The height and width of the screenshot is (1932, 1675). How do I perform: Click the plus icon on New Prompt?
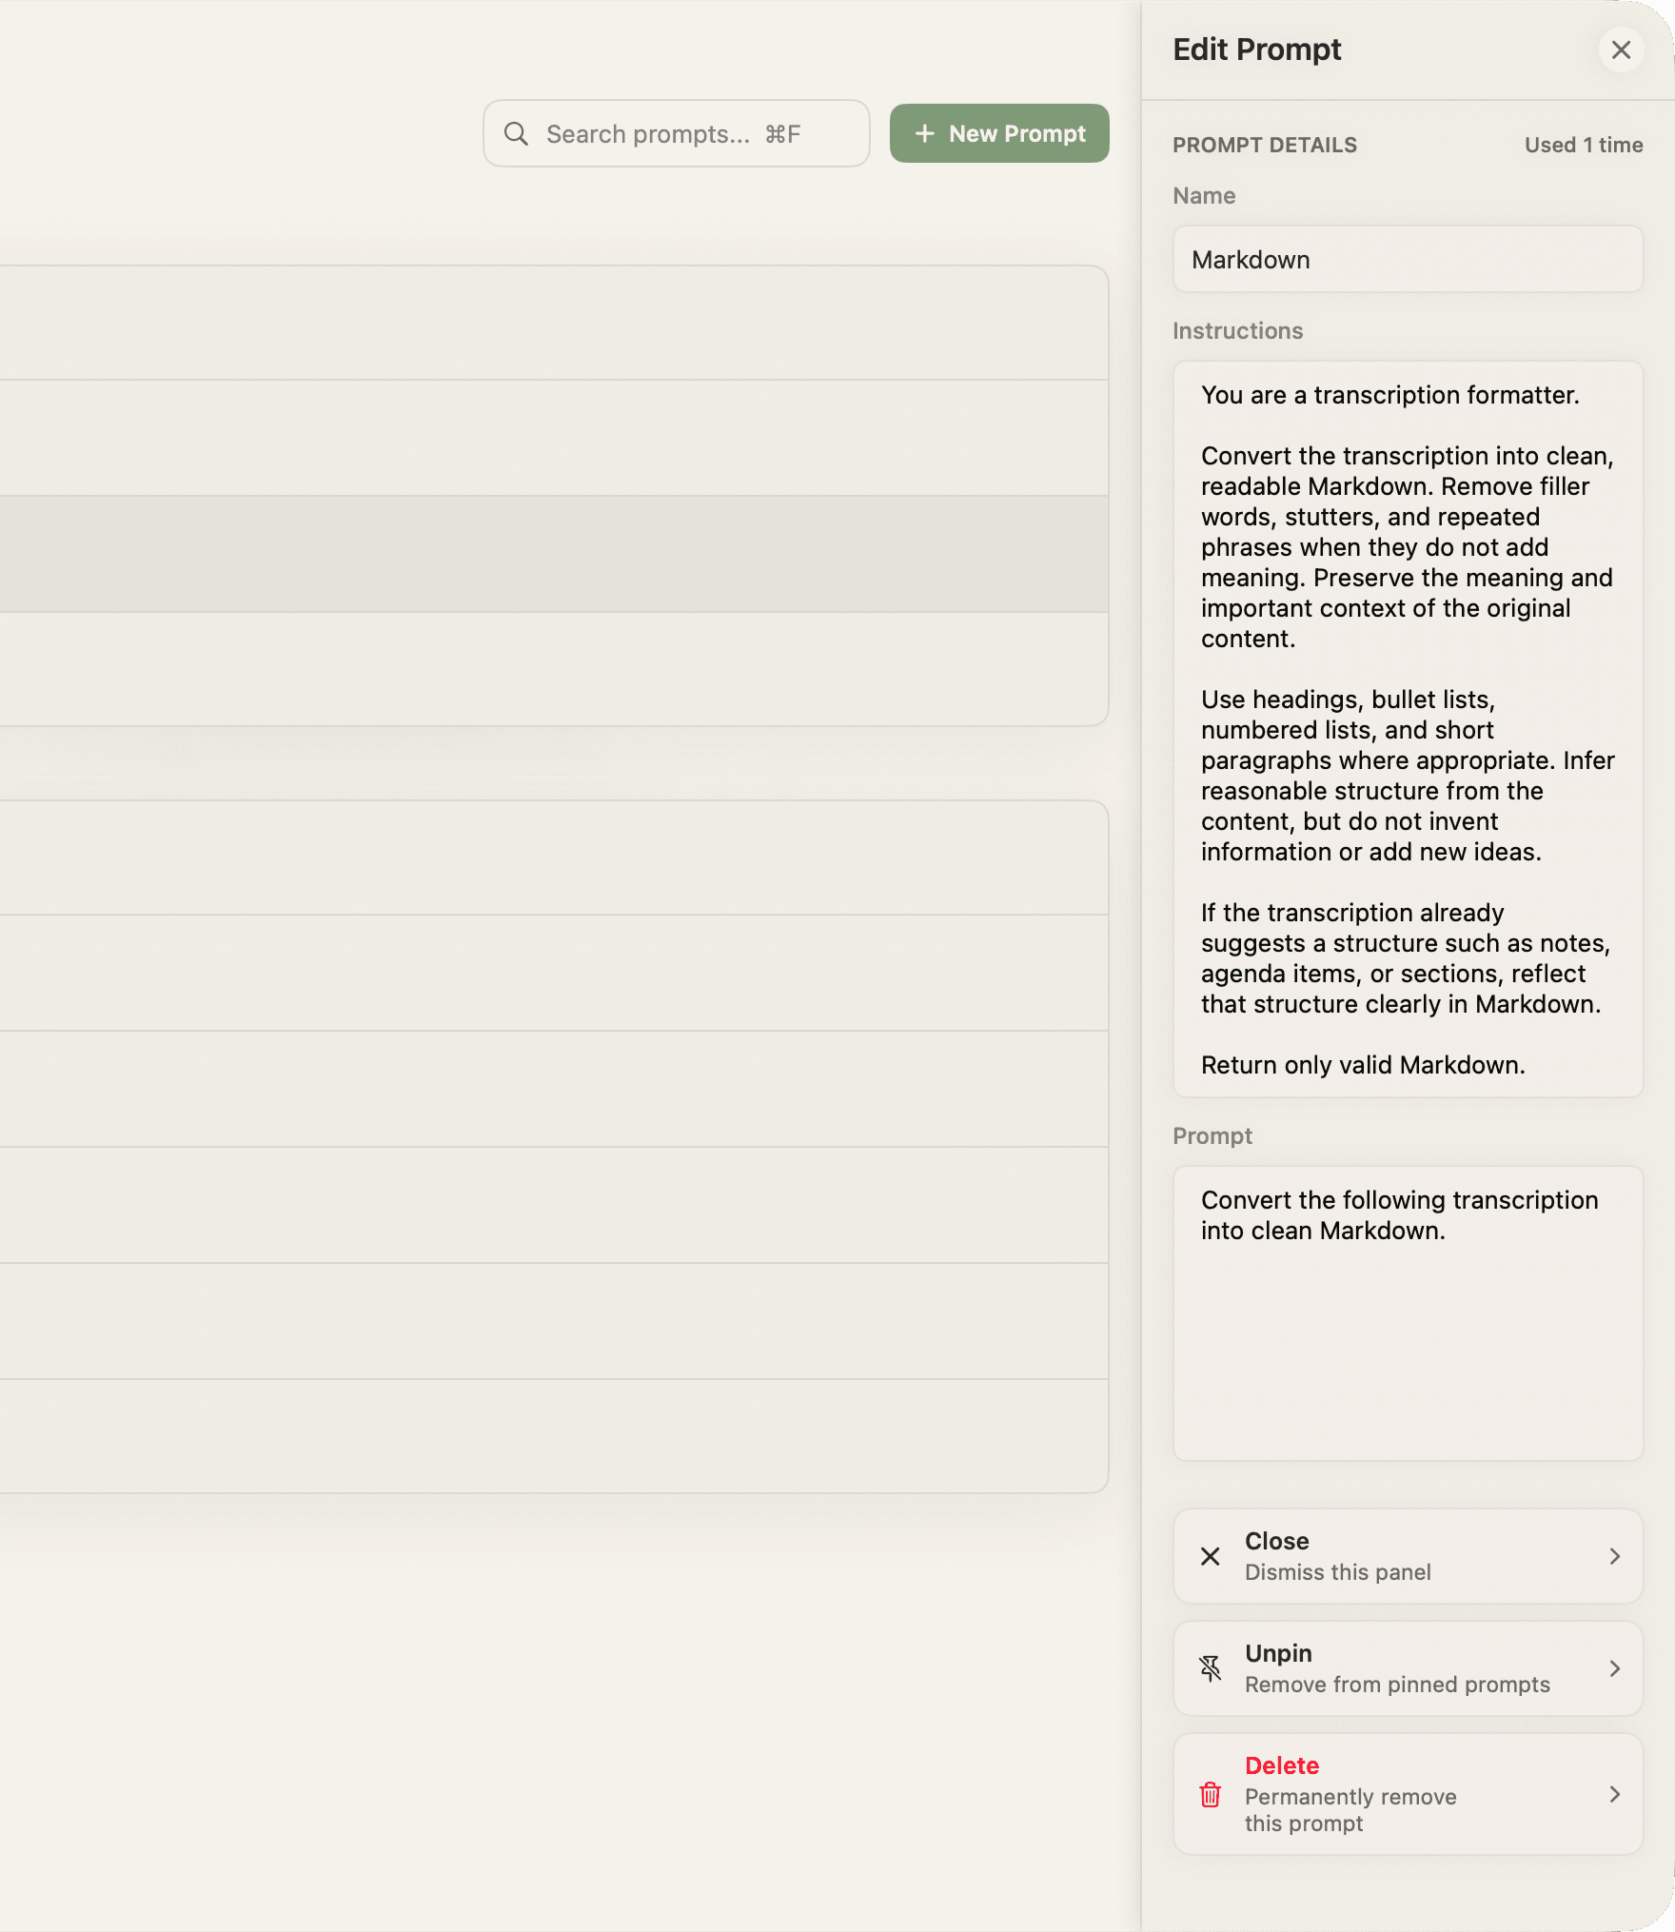click(924, 134)
